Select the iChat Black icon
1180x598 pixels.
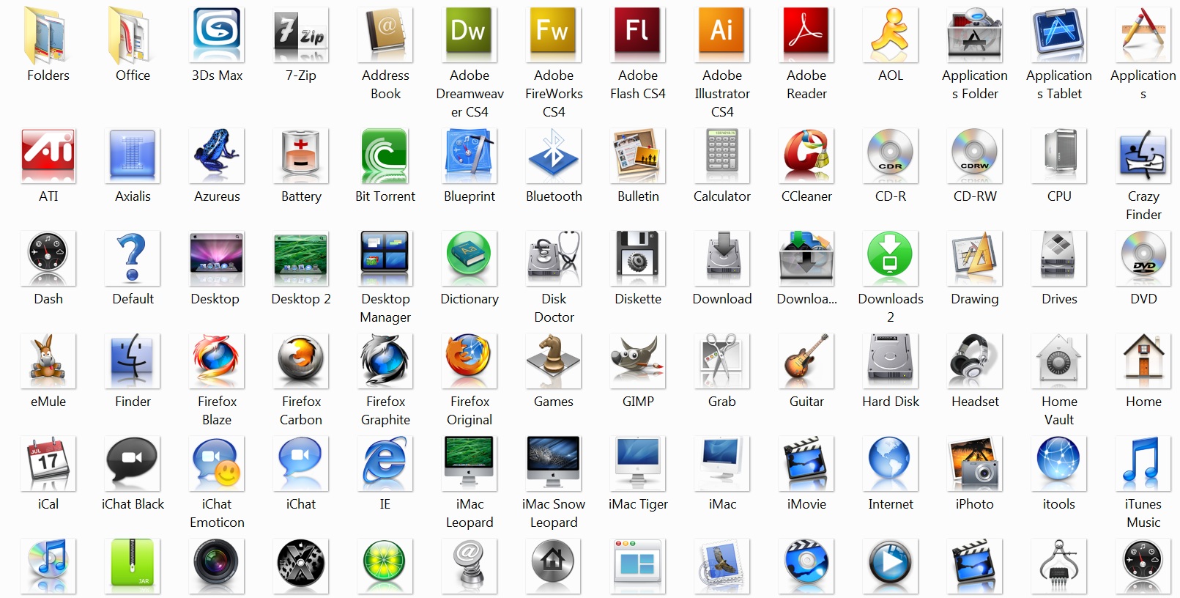pos(133,463)
